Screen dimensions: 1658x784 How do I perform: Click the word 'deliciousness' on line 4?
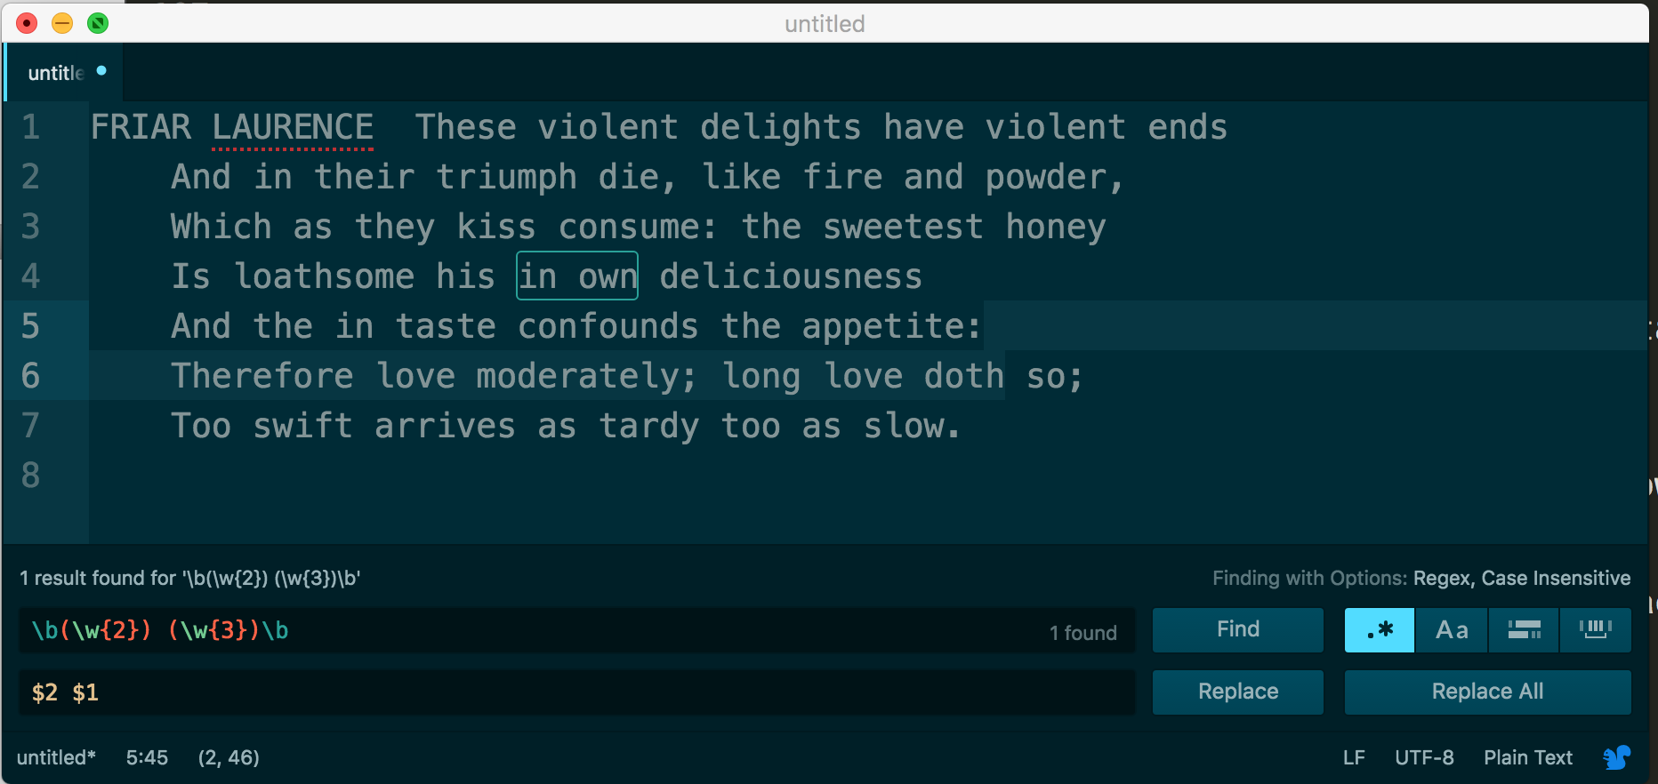tap(791, 276)
